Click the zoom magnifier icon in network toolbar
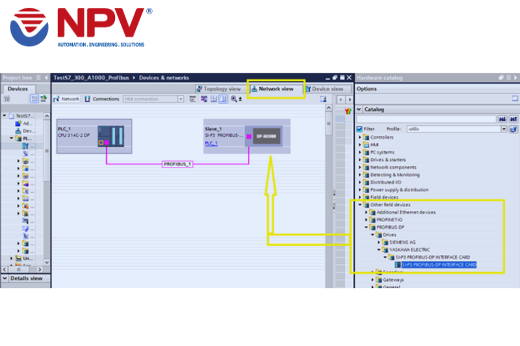Screen dimensions: 520x346 pyautogui.click(x=233, y=99)
